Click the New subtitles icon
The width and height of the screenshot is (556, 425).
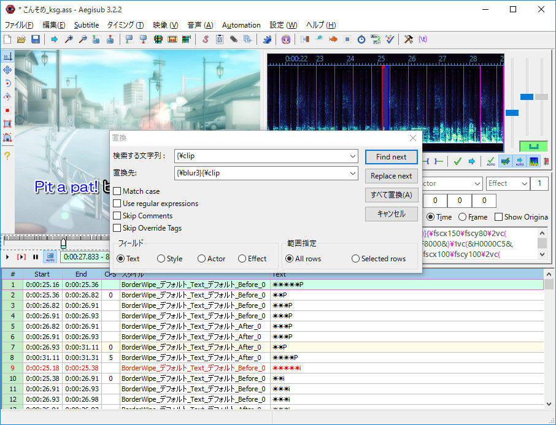(7, 39)
